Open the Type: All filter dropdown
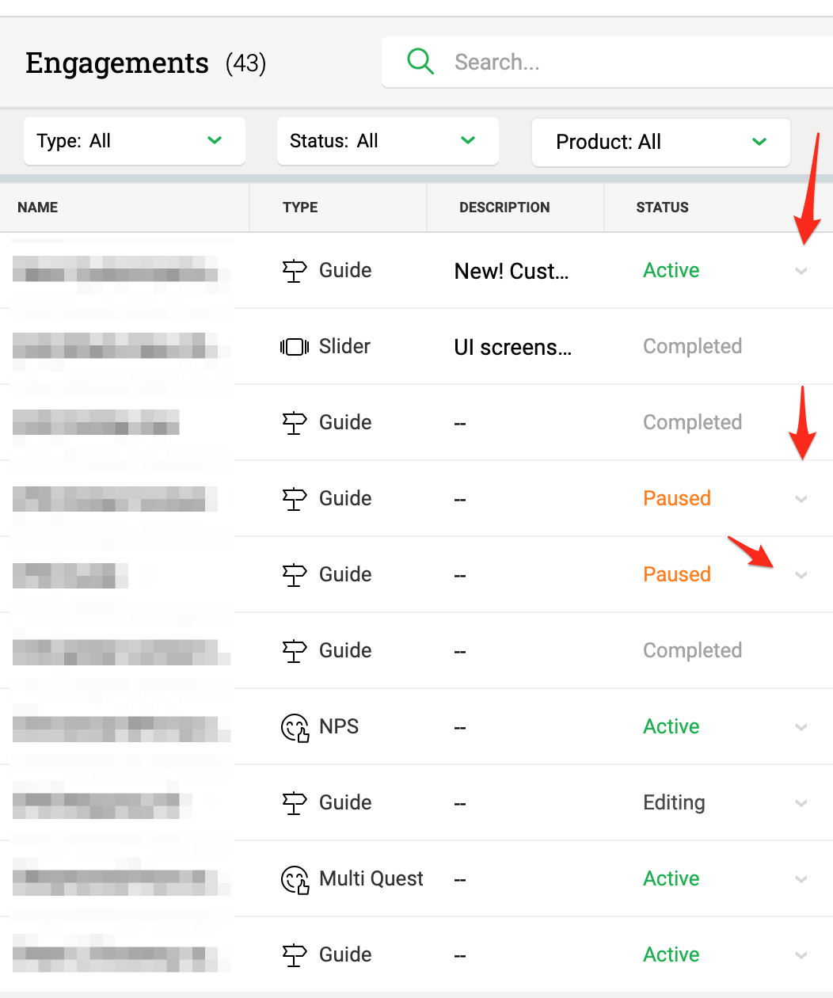This screenshot has width=833, height=998. click(135, 141)
